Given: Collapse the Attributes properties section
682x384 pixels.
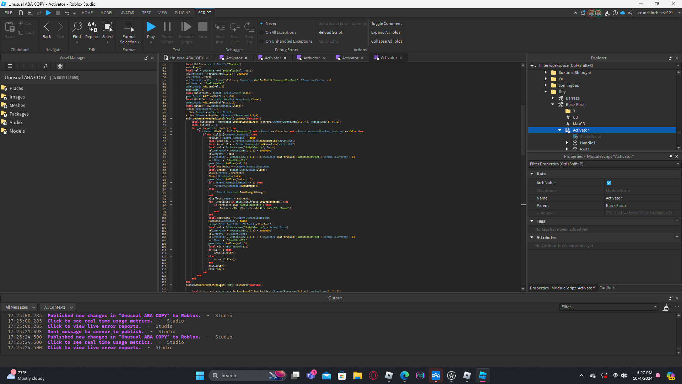Looking at the screenshot, I should 532,238.
